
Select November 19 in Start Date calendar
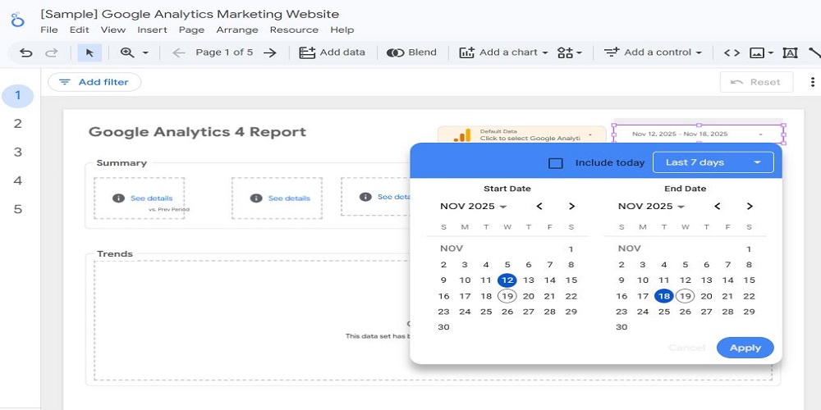(507, 296)
